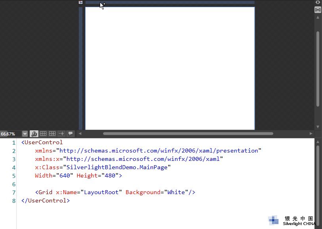
Task: Click the "640" width value
Action: pos(65,176)
